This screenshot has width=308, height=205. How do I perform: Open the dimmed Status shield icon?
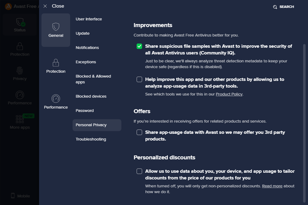point(20,22)
